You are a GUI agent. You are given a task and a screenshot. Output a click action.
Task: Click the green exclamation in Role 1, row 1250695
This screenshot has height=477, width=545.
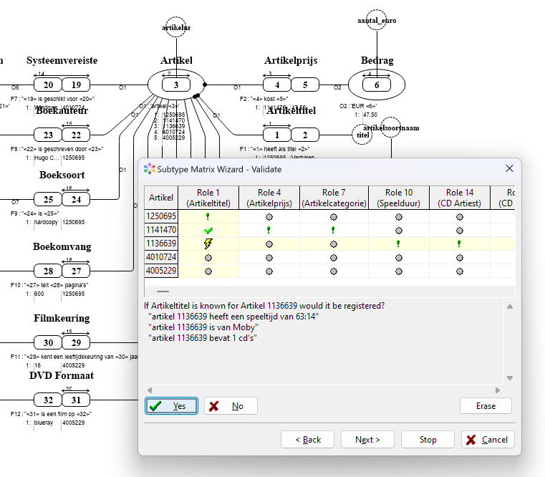[208, 216]
